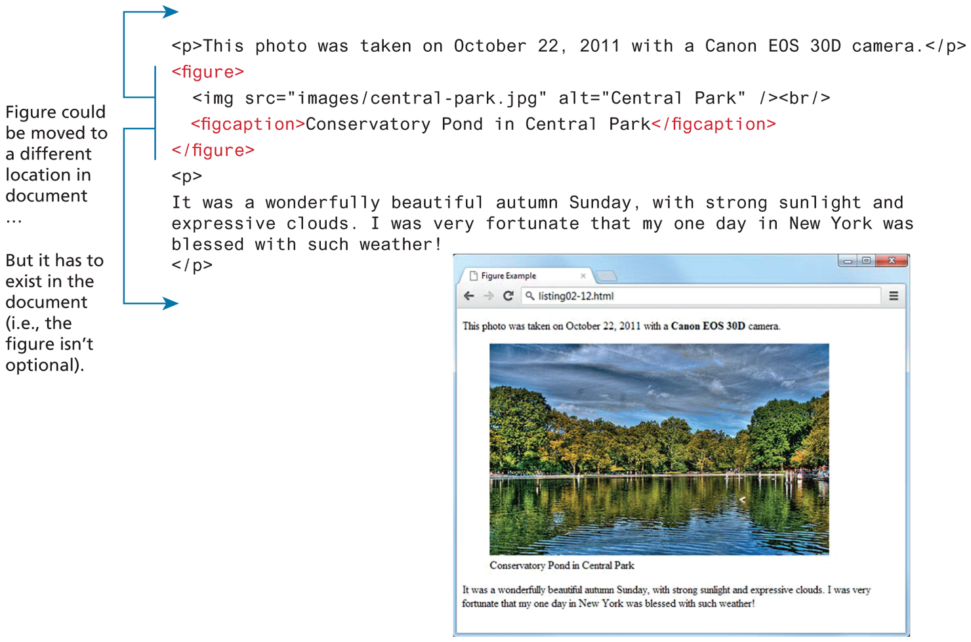Viewport: 971px width, 642px height.
Task: Open a new browser tab
Action: 607,276
